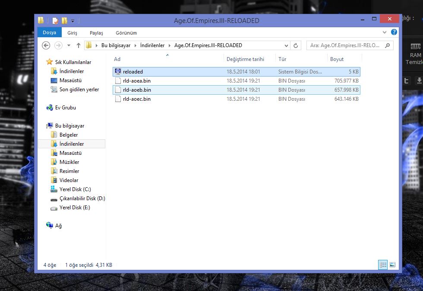Click the Properties quick access toolbar icon
Viewport: 423px width, 291px height.
point(55,20)
